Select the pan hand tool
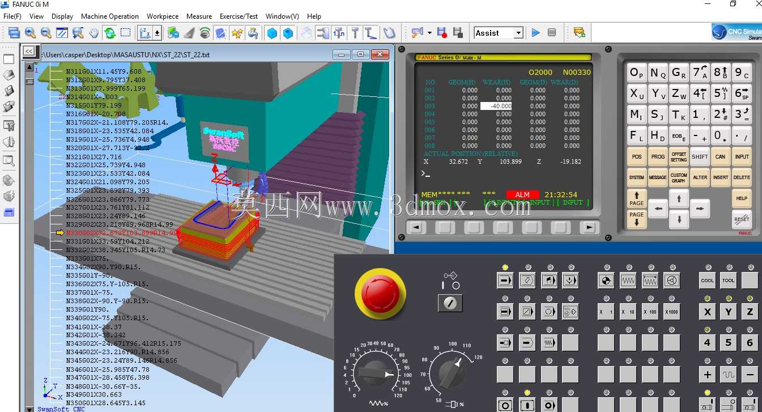The height and width of the screenshot is (412, 762). tap(93, 33)
